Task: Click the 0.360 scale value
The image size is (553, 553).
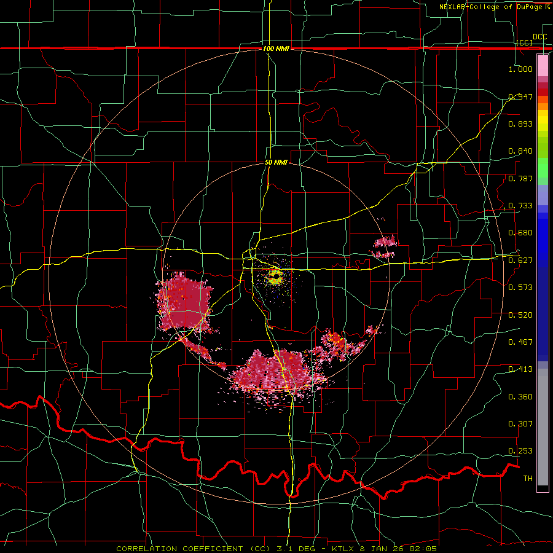Action: click(x=520, y=397)
